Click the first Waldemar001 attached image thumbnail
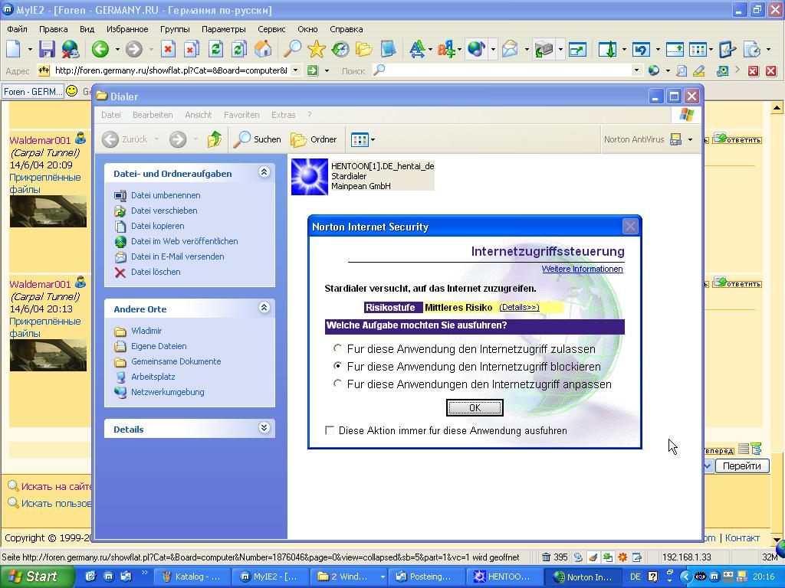Screen dimensions: 785x588 48,211
